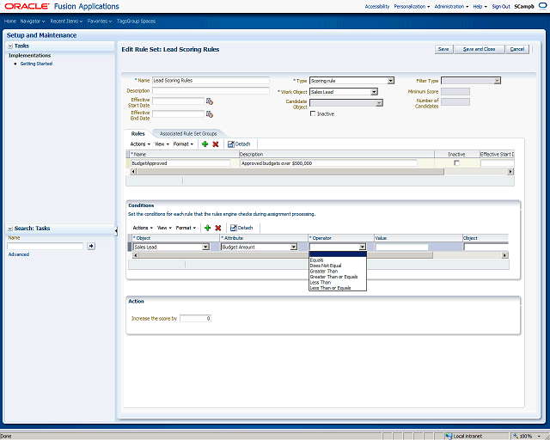Collapse the Tasks panel

pos(10,46)
